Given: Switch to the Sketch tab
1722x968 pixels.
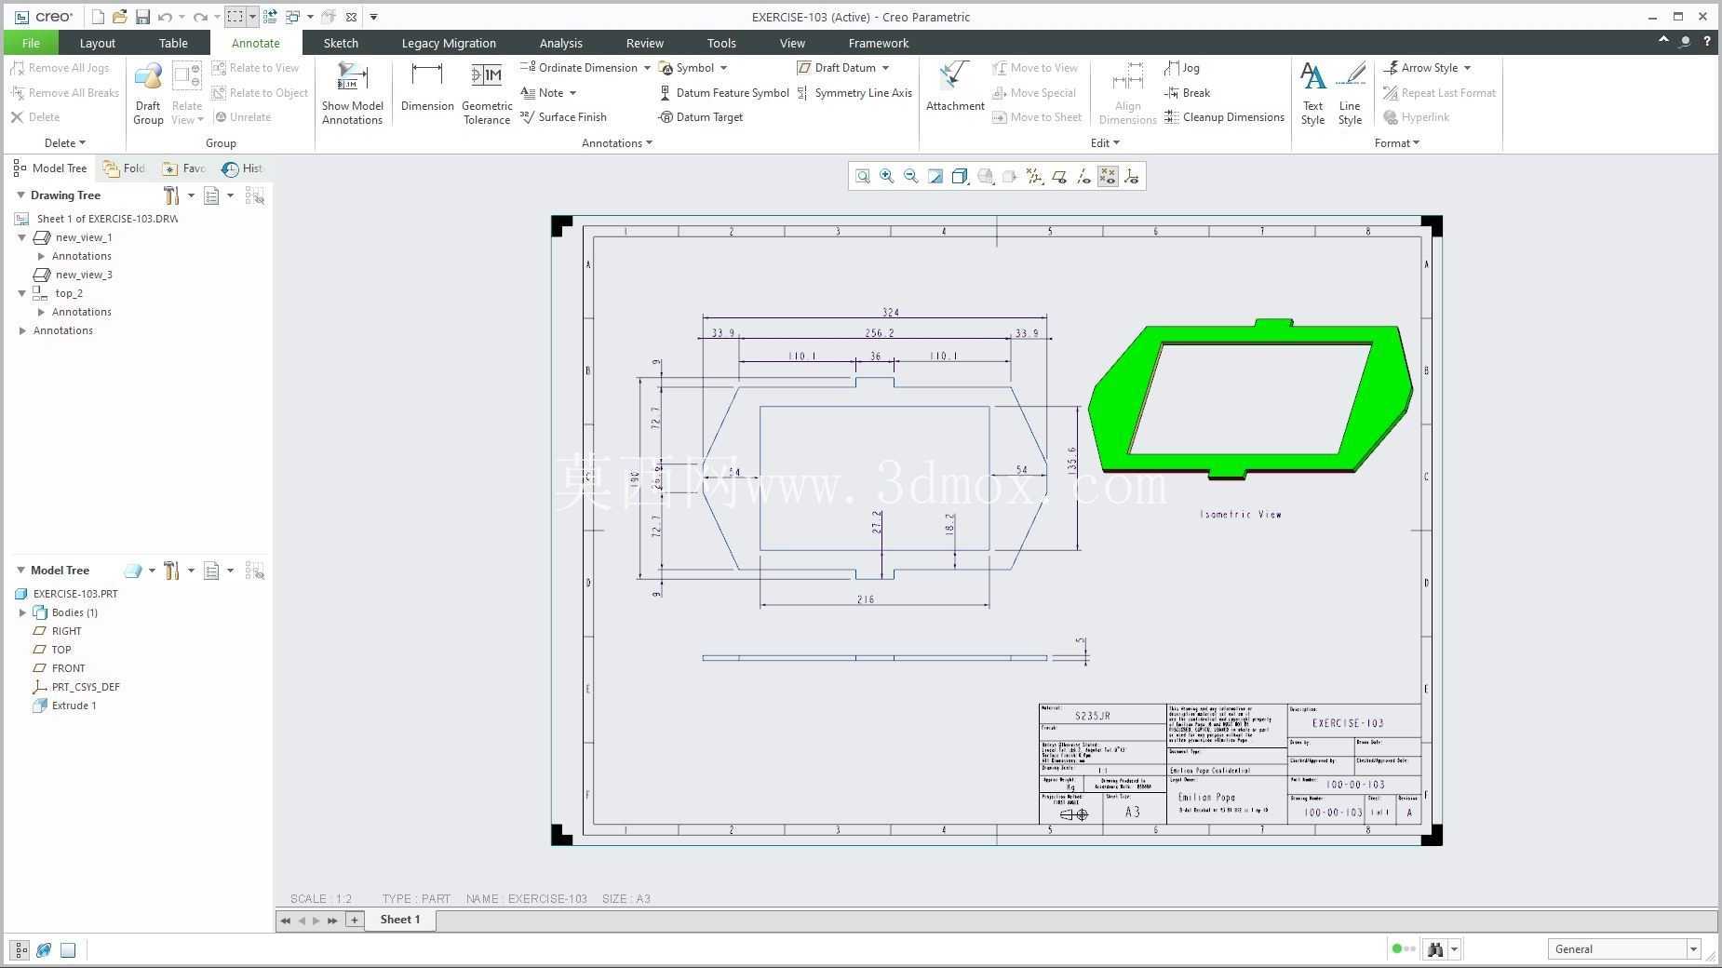Looking at the screenshot, I should click(x=341, y=43).
